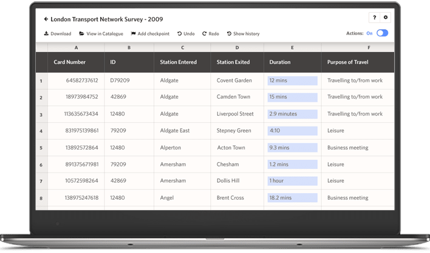Select column D header

[x=237, y=48]
